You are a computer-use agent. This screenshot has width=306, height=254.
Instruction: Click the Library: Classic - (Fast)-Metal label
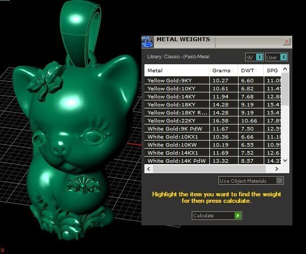(x=178, y=57)
